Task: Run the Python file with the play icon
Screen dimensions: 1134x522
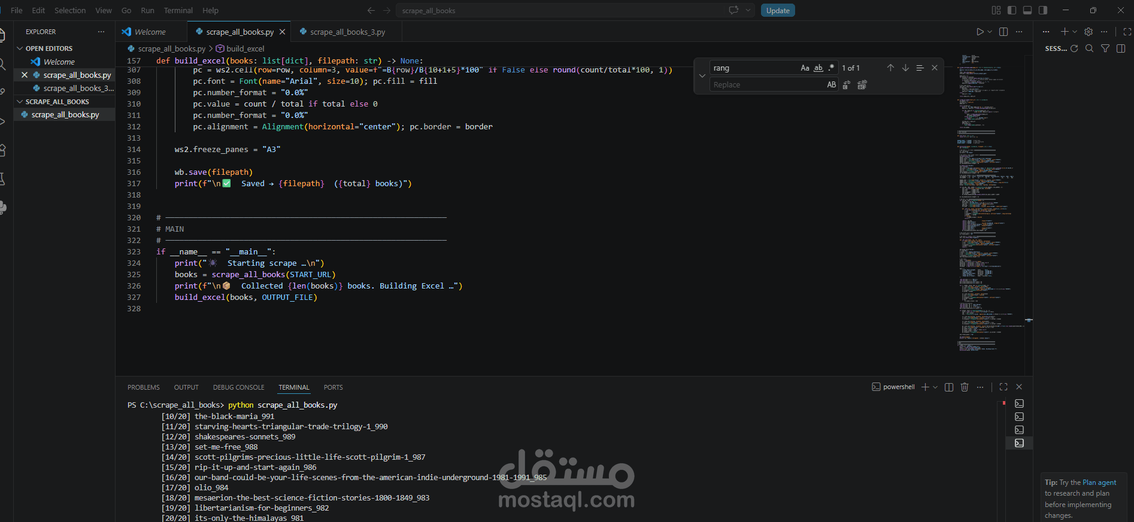Action: coord(980,32)
